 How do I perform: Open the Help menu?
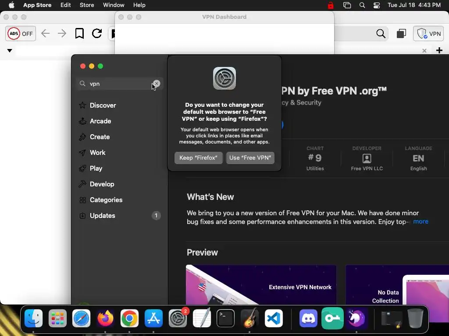coord(139,5)
